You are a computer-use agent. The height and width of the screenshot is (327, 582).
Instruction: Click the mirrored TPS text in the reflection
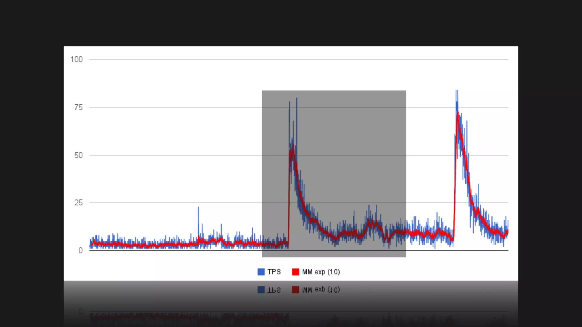(x=274, y=290)
